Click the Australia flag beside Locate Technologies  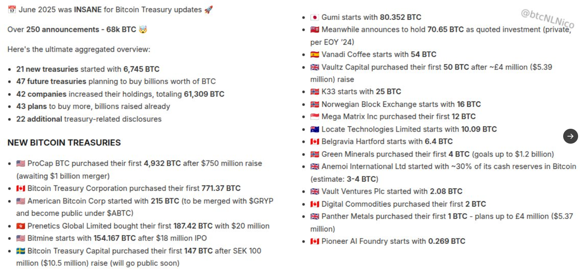pyautogui.click(x=315, y=129)
